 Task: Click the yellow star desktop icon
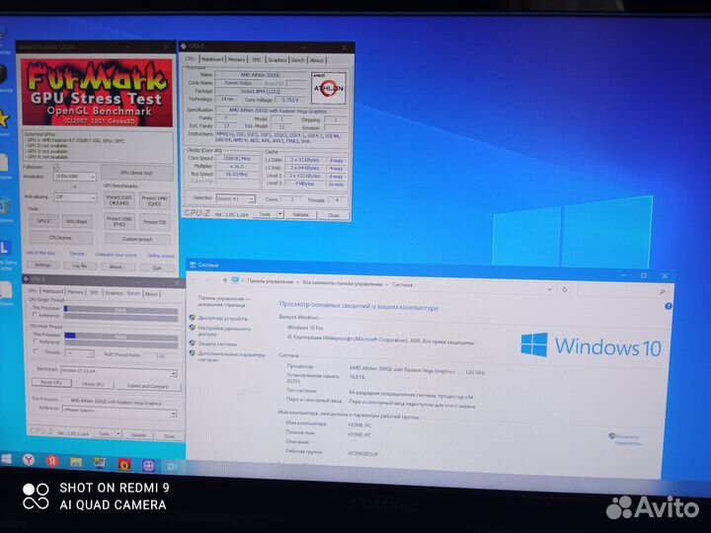pyautogui.click(x=3, y=118)
